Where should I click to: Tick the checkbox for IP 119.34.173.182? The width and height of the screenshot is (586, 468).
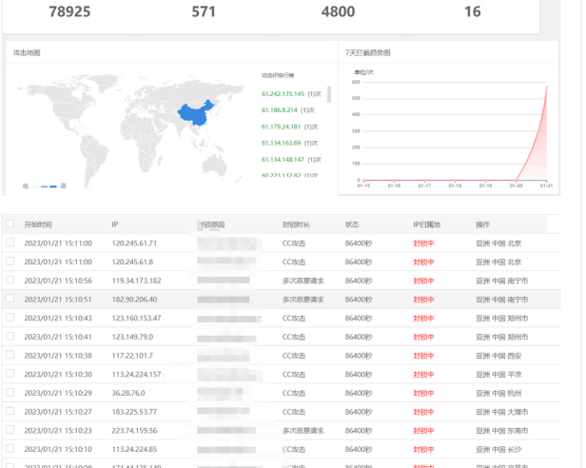(x=10, y=280)
